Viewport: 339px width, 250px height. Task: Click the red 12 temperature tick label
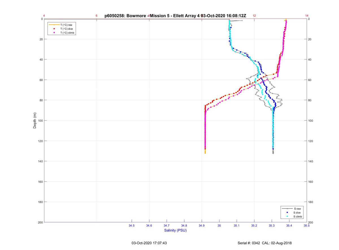point(254,16)
